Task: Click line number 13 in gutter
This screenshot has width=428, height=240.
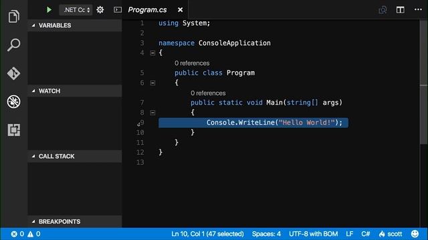Action: pos(140,162)
